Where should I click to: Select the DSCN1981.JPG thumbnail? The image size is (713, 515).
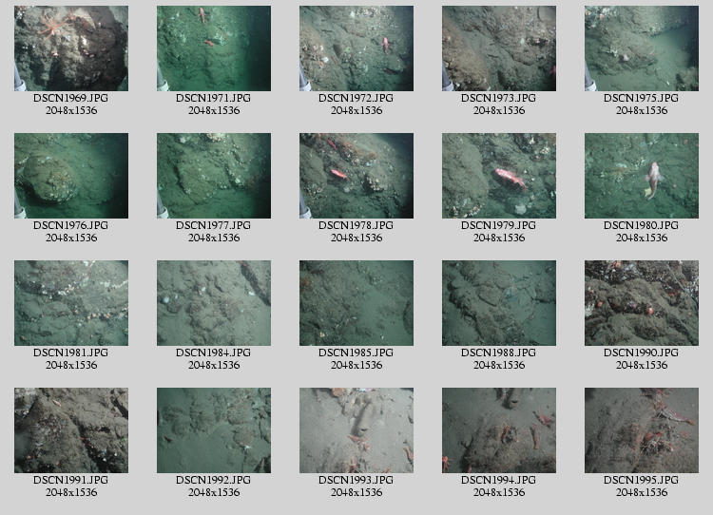click(x=71, y=303)
